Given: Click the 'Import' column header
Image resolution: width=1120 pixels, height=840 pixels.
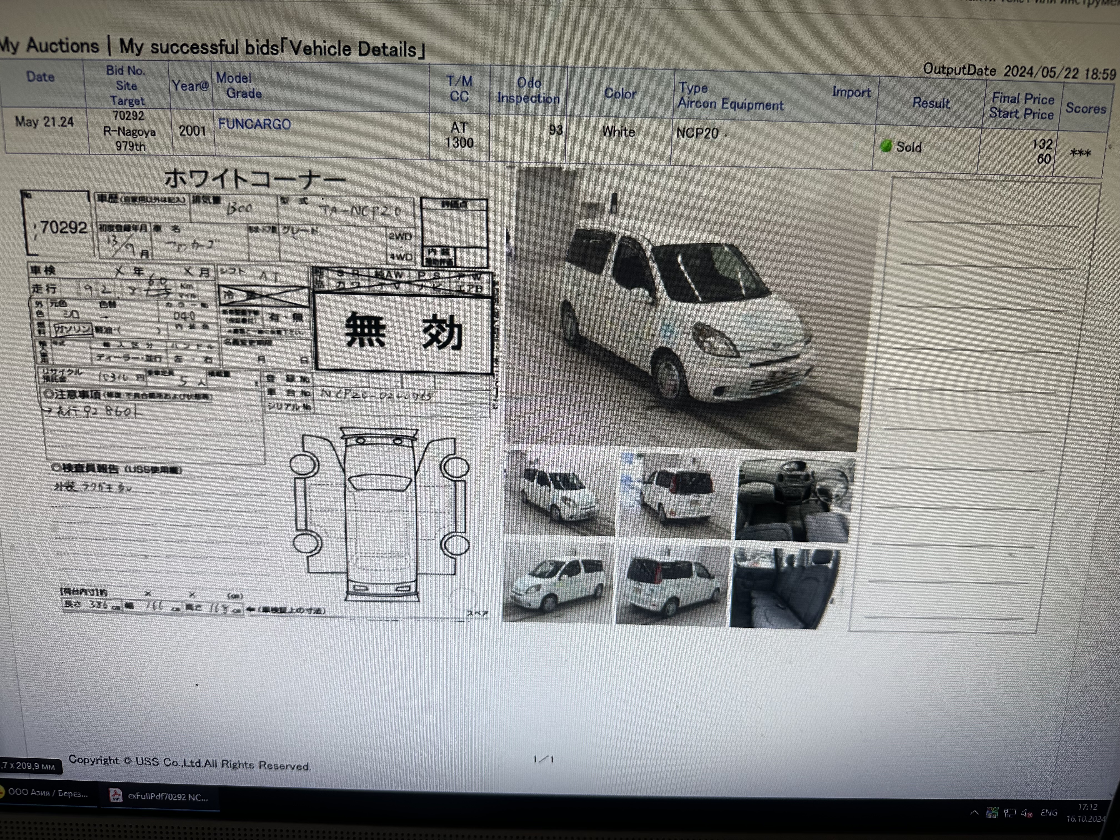Looking at the screenshot, I should point(851,92).
